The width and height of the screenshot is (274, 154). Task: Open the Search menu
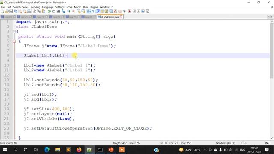(17, 7)
